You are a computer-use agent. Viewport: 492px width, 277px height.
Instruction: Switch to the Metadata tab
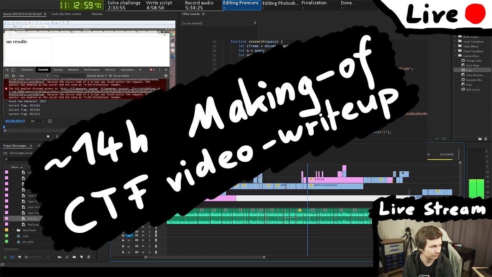(x=97, y=14)
